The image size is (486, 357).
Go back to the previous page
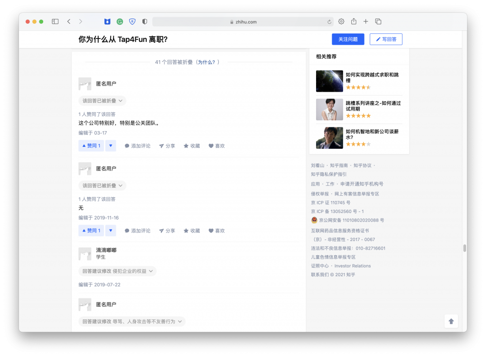click(69, 21)
